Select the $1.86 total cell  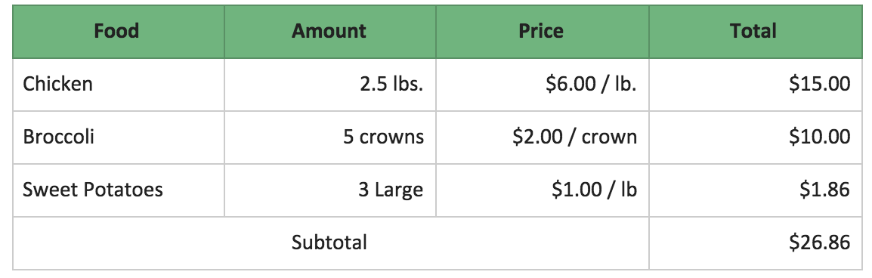tap(755, 190)
